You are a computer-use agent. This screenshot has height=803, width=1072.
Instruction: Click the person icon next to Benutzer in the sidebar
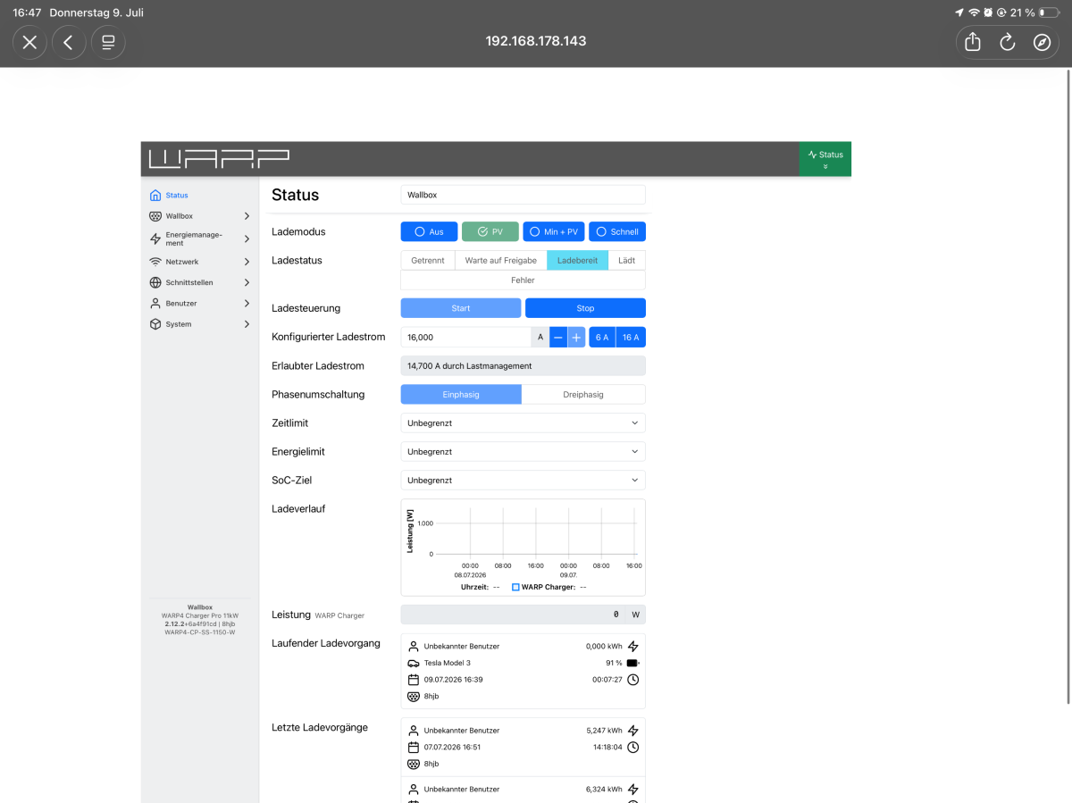(x=155, y=304)
